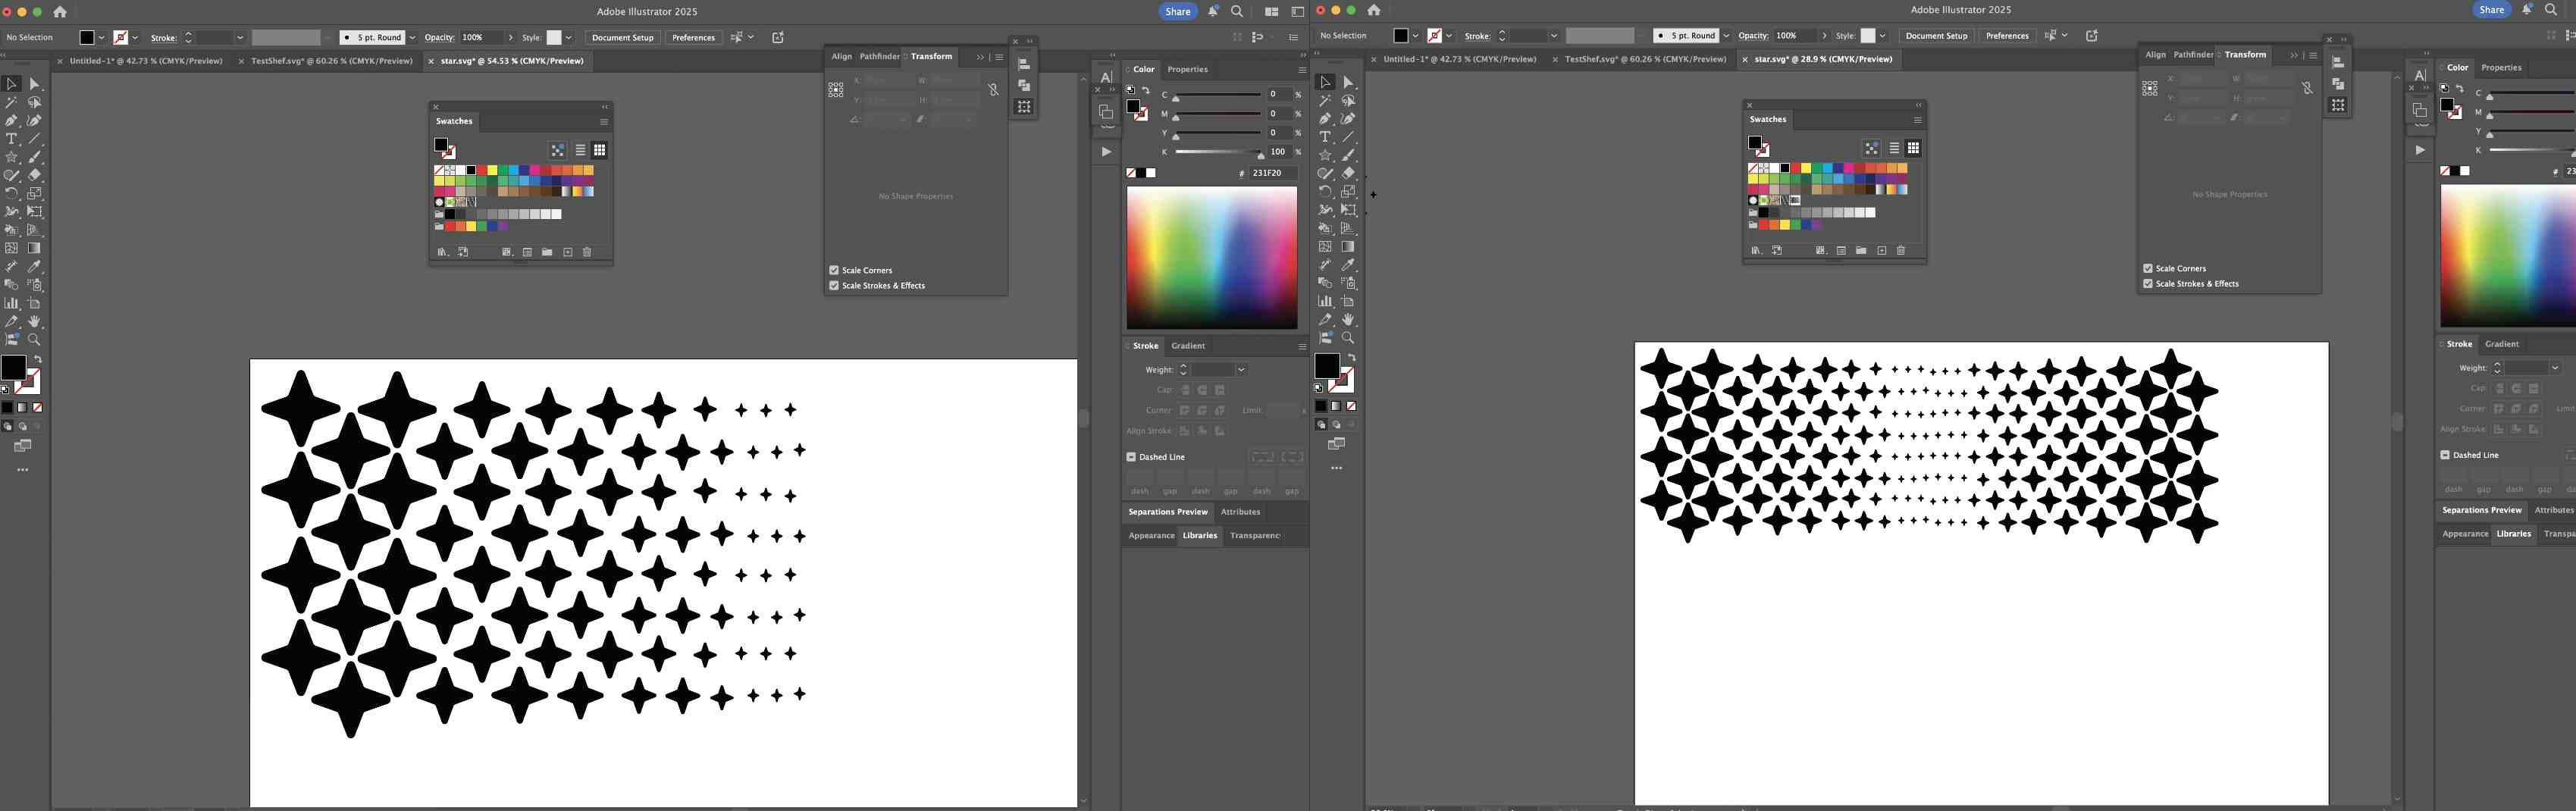This screenshot has width=2576, height=811.
Task: Click Preferences in left control bar
Action: coord(693,37)
